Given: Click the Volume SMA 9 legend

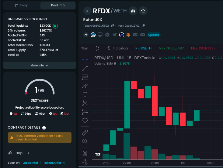Looking at the screenshot, I should (105, 63).
